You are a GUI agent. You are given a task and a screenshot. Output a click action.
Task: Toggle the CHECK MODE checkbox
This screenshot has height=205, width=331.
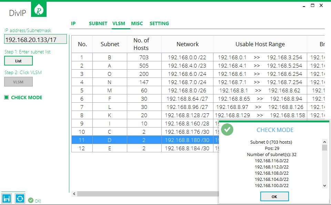pyautogui.click(x=7, y=97)
